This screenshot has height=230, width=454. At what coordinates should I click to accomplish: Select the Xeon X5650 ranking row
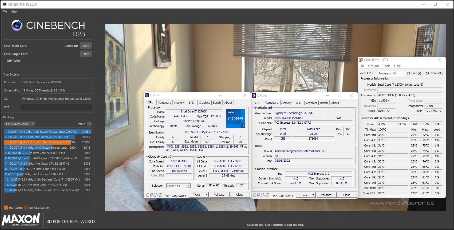[x=48, y=169]
